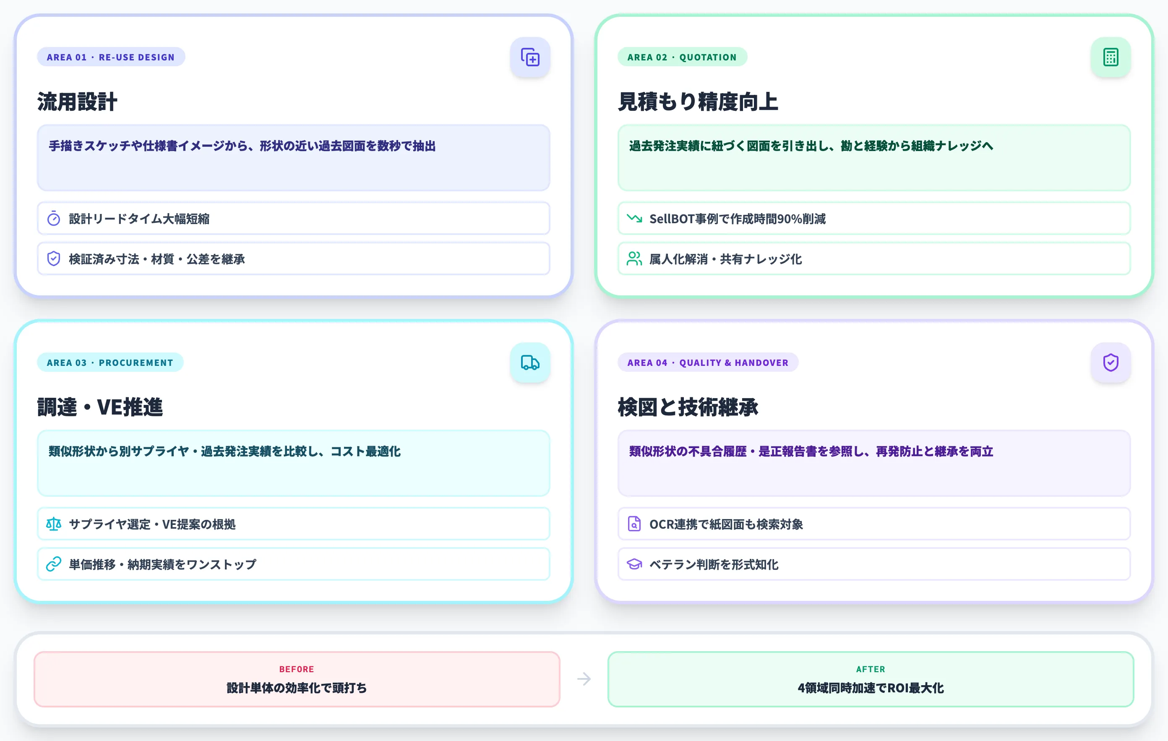The height and width of the screenshot is (741, 1168).
Task: Select the people icon beside 属人化解消・共有ナレッジ化
Action: coord(634,258)
